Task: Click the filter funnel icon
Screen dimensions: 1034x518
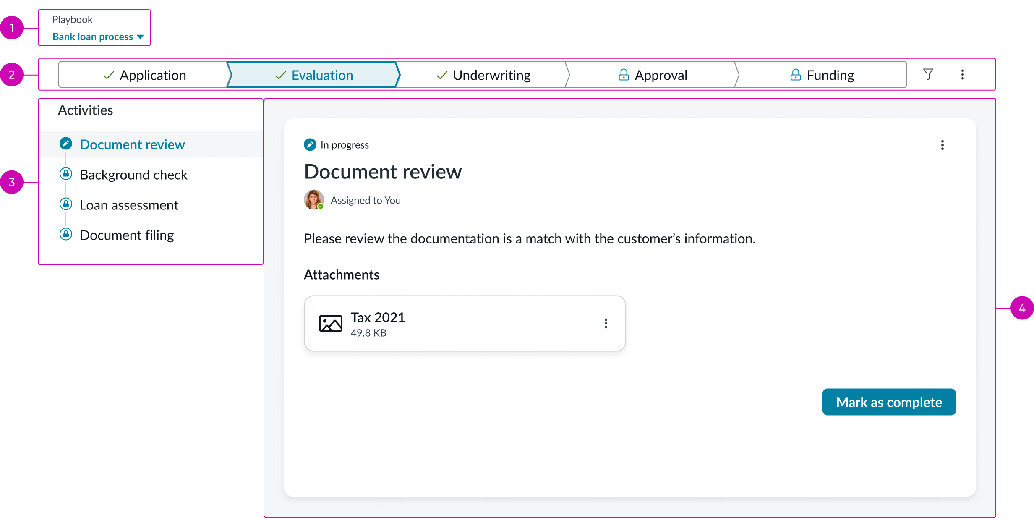Action: [928, 75]
